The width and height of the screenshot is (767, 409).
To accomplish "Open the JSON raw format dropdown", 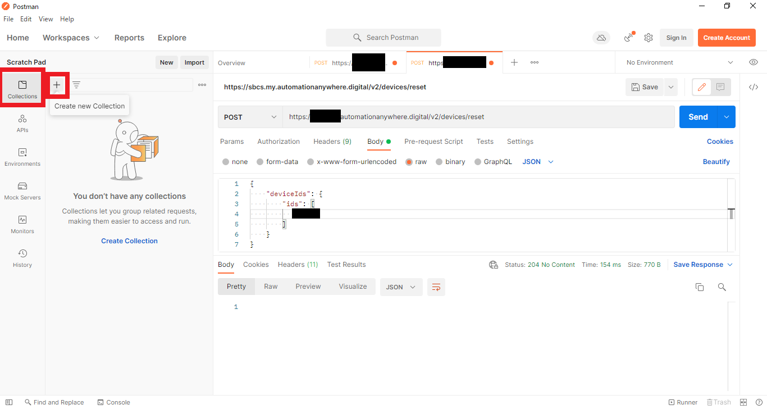I will 538,162.
